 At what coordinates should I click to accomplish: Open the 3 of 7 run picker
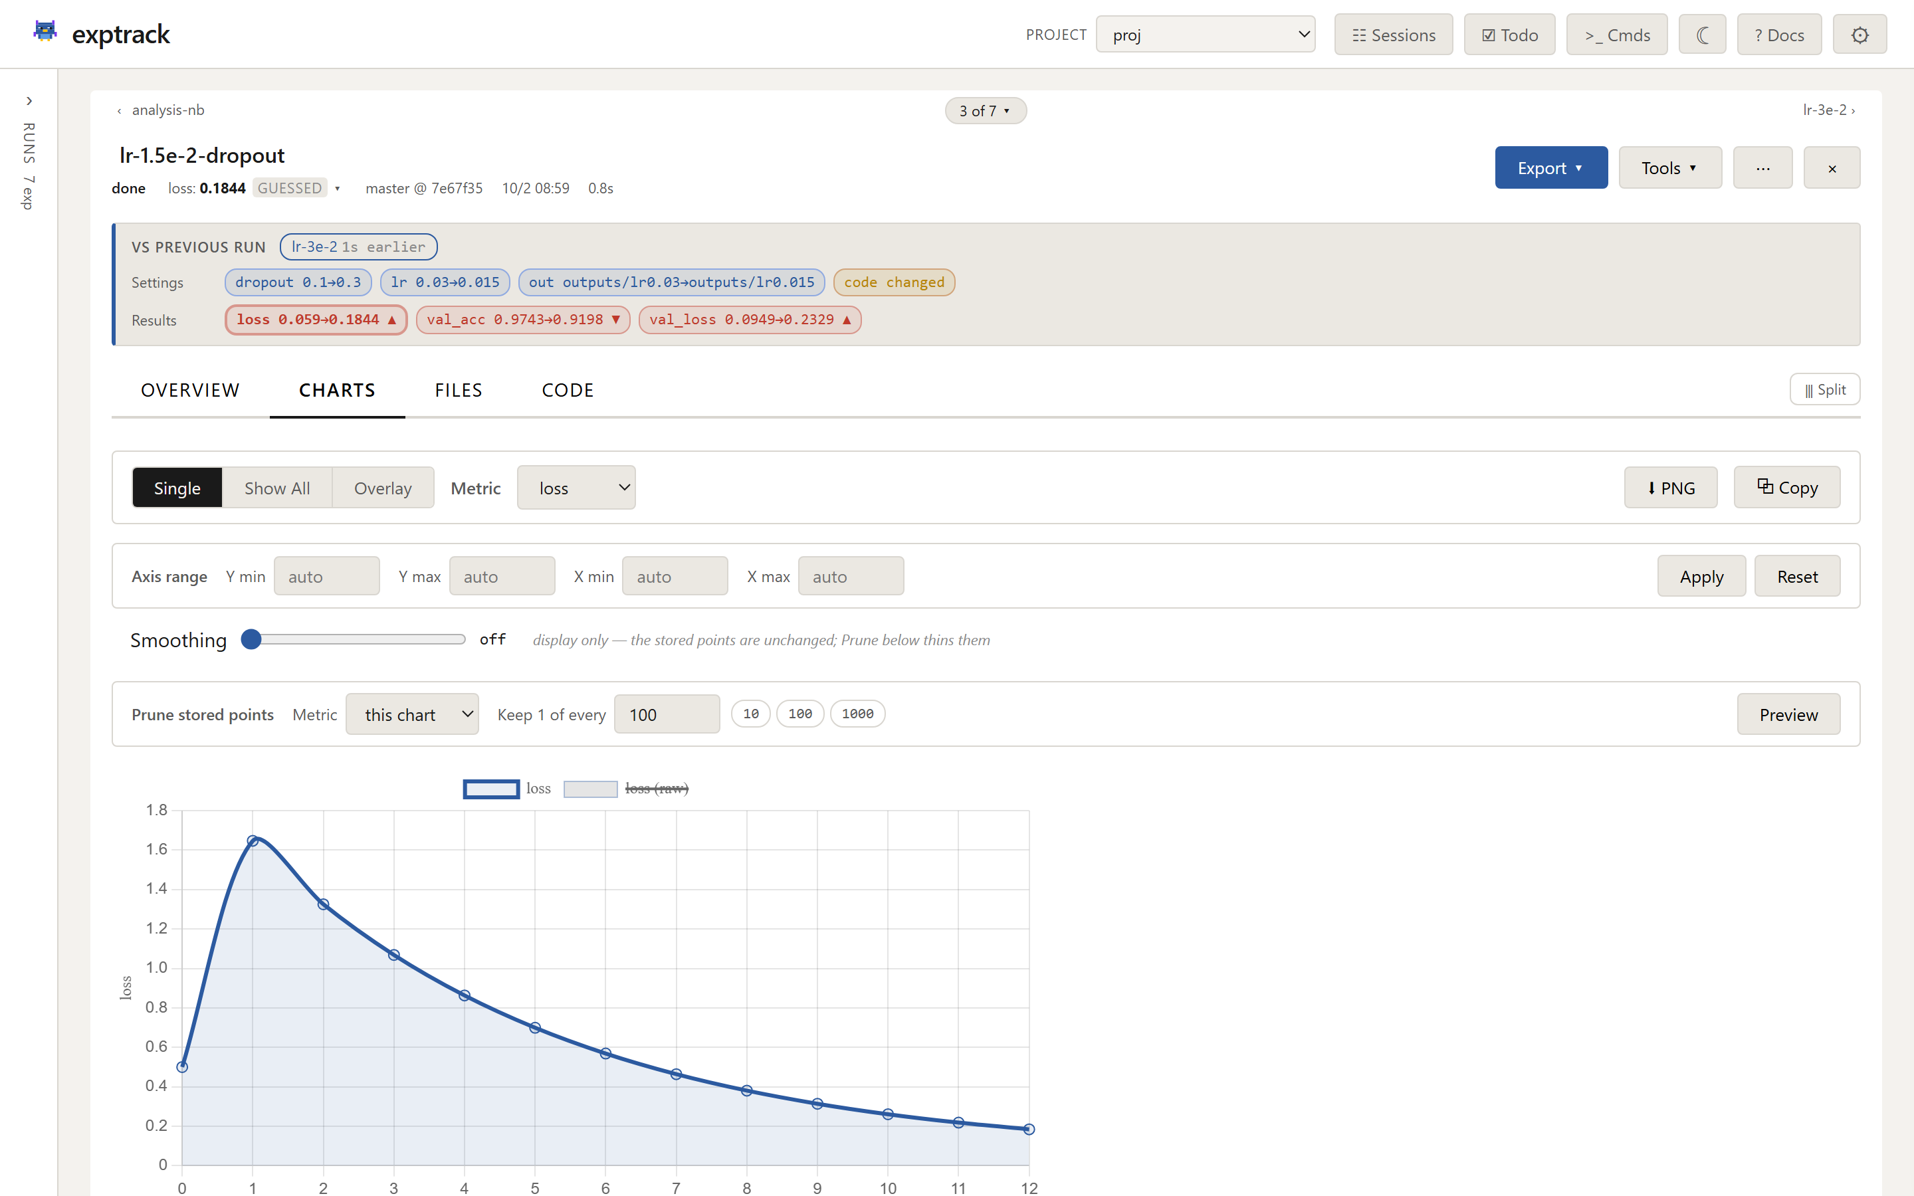[x=986, y=111]
